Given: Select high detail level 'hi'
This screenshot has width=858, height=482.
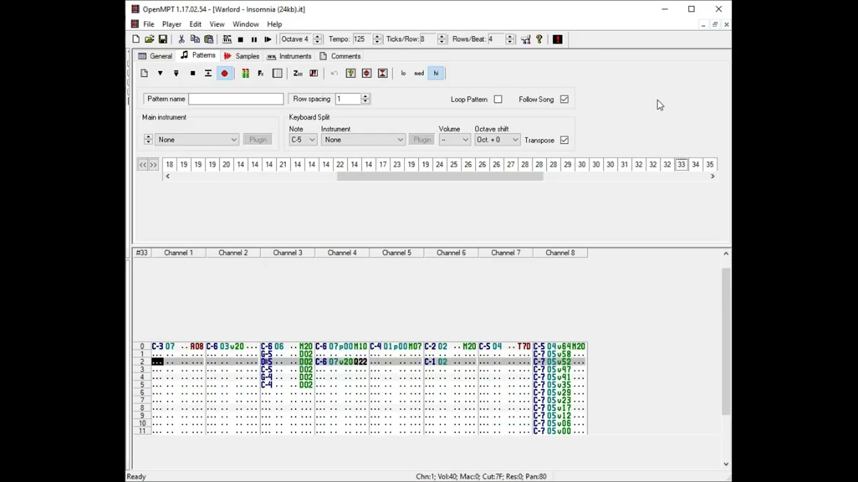Looking at the screenshot, I should pos(436,74).
